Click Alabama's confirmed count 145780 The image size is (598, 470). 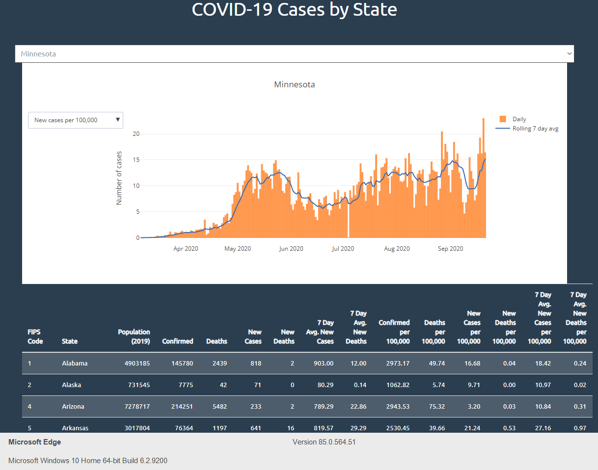(x=181, y=364)
